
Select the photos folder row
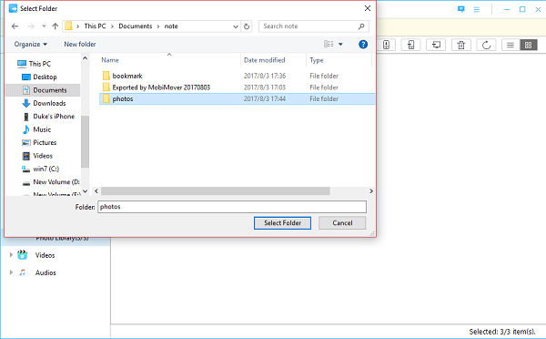click(237, 99)
